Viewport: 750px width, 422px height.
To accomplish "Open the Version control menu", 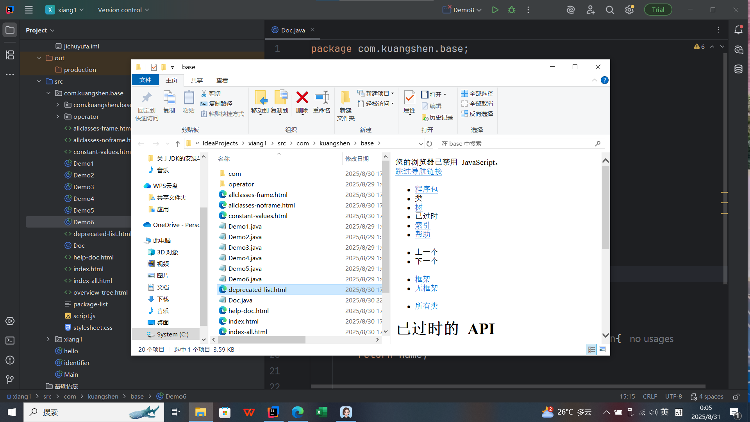I will [x=123, y=10].
